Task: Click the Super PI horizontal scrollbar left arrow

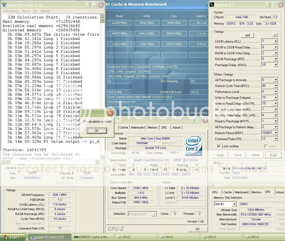Action: [x=4, y=161]
